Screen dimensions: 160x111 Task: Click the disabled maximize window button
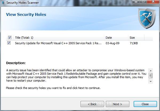143,2
